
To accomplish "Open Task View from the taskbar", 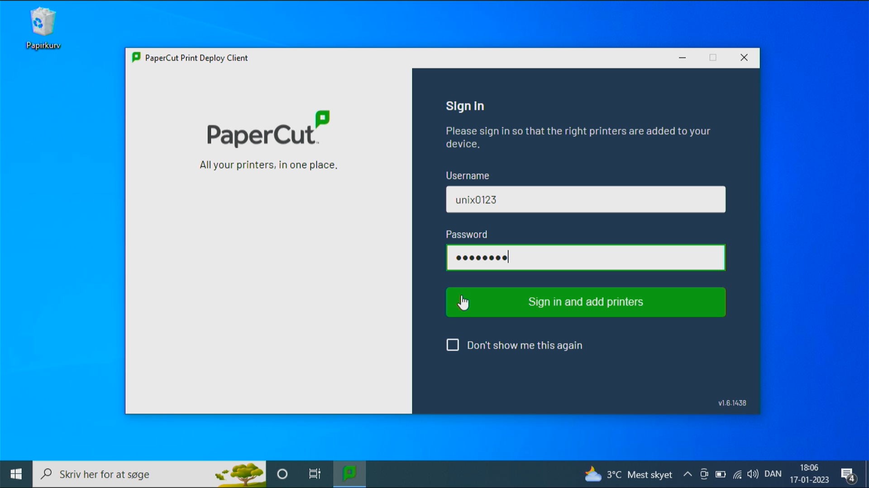I will tap(315, 474).
